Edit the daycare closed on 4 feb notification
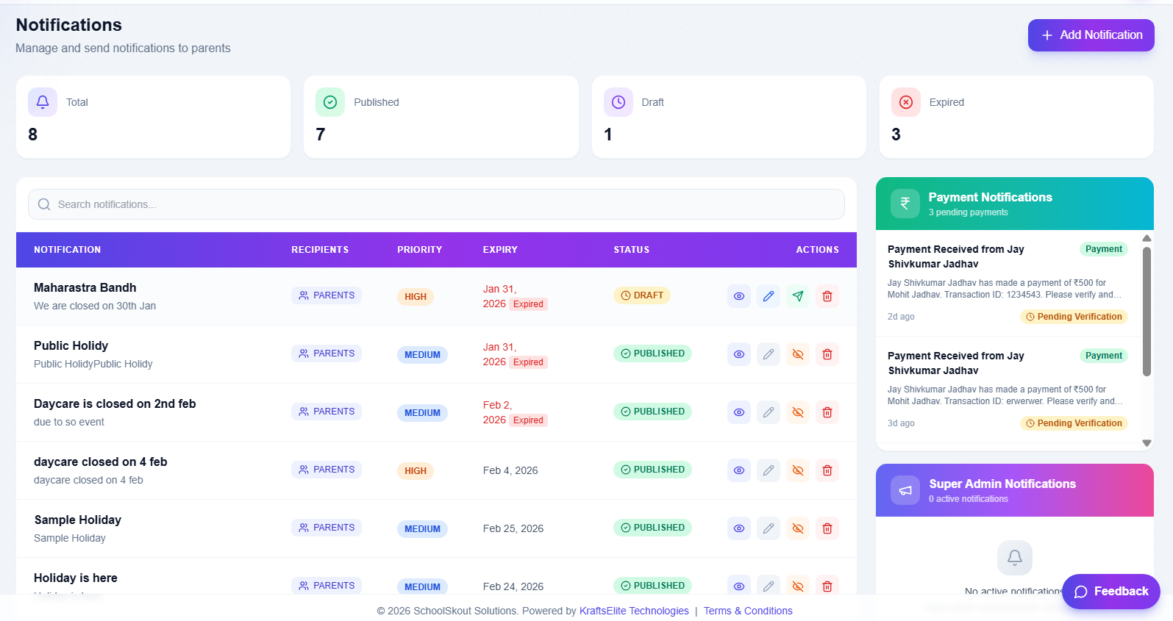This screenshot has width=1173, height=621. click(769, 470)
